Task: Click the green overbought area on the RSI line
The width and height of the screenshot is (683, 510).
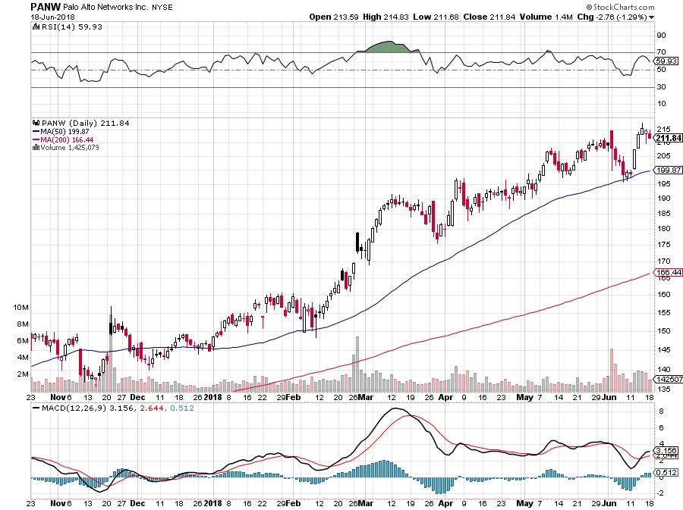Action: coord(389,47)
